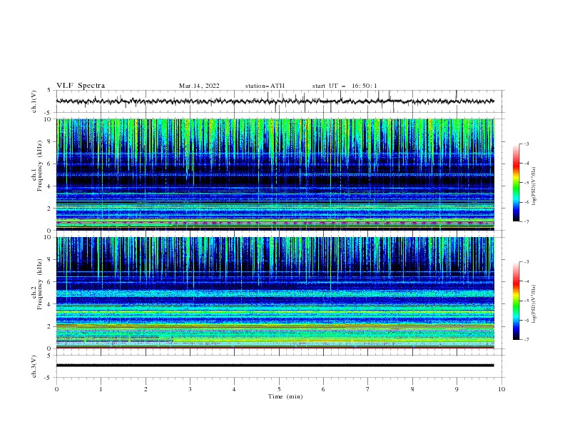The image size is (565, 437).
Task: Click the ch.1 spectrogram "8" kHz tick label
Action: click(51, 141)
